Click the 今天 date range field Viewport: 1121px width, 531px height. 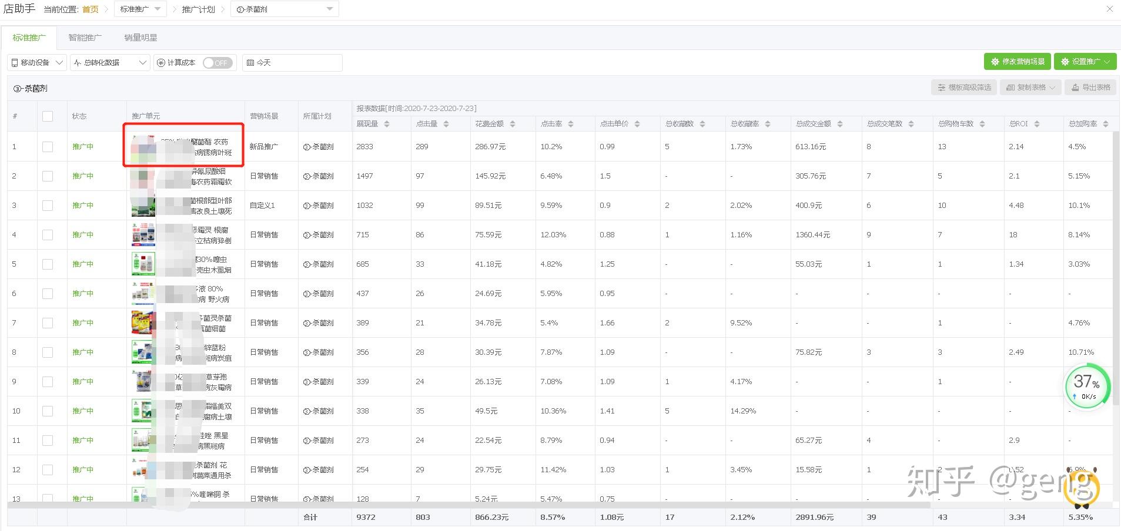(292, 63)
